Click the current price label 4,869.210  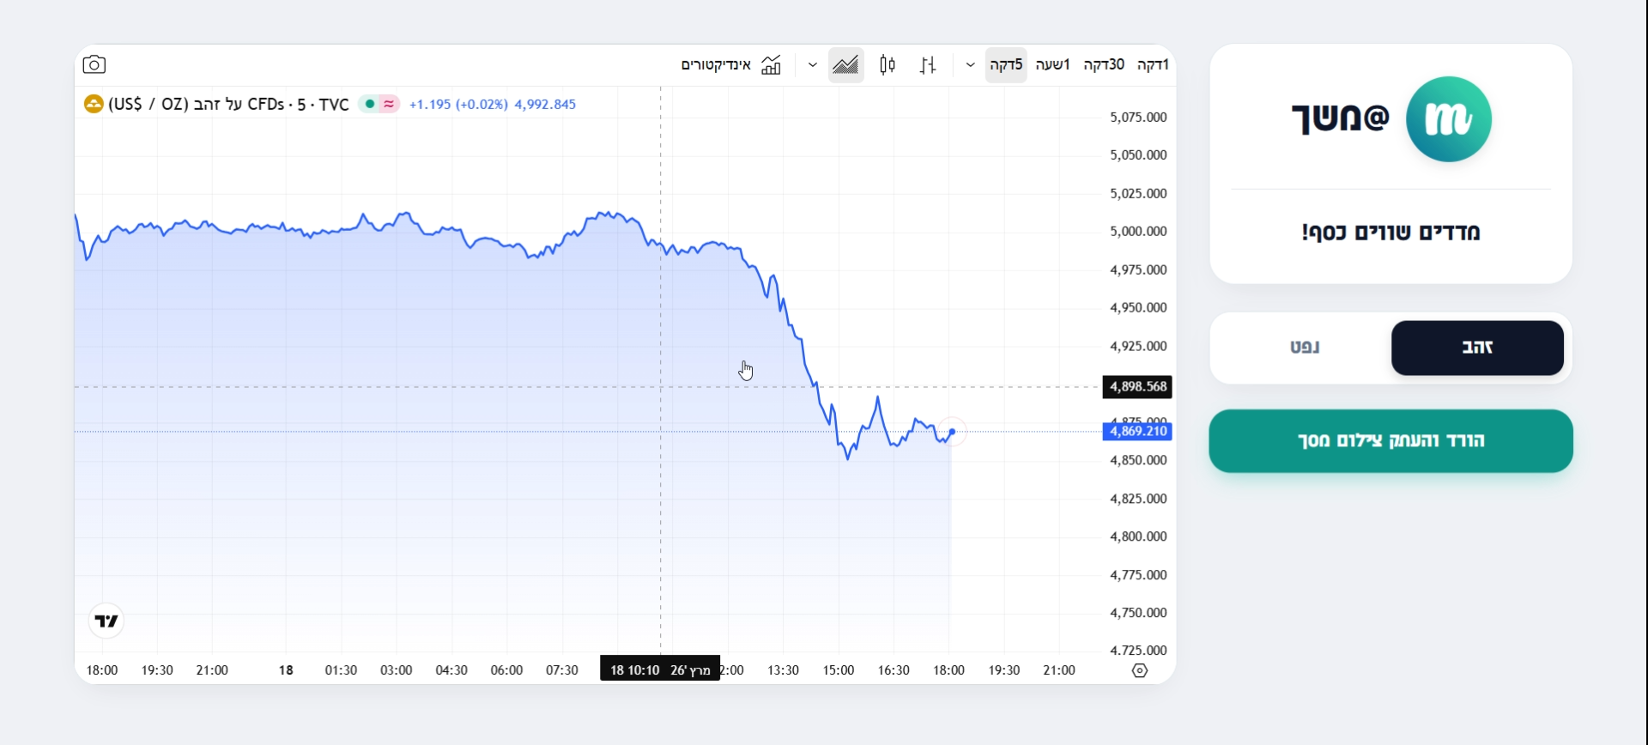1137,432
